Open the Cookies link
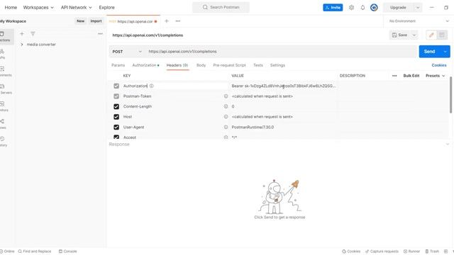454x255 pixels. [x=439, y=65]
